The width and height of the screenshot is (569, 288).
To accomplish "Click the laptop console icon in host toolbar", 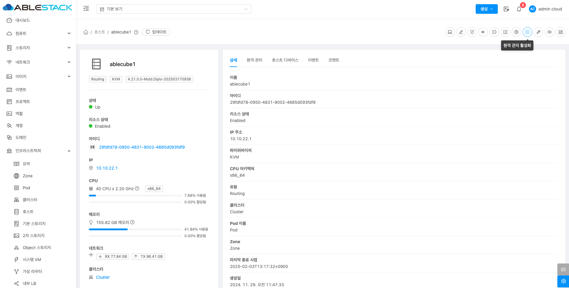I will point(450,32).
